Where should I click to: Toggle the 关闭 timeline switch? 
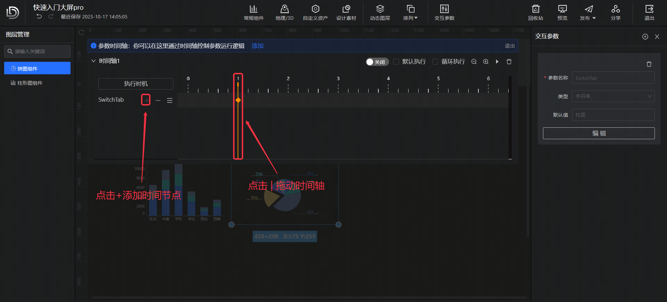[x=377, y=62]
